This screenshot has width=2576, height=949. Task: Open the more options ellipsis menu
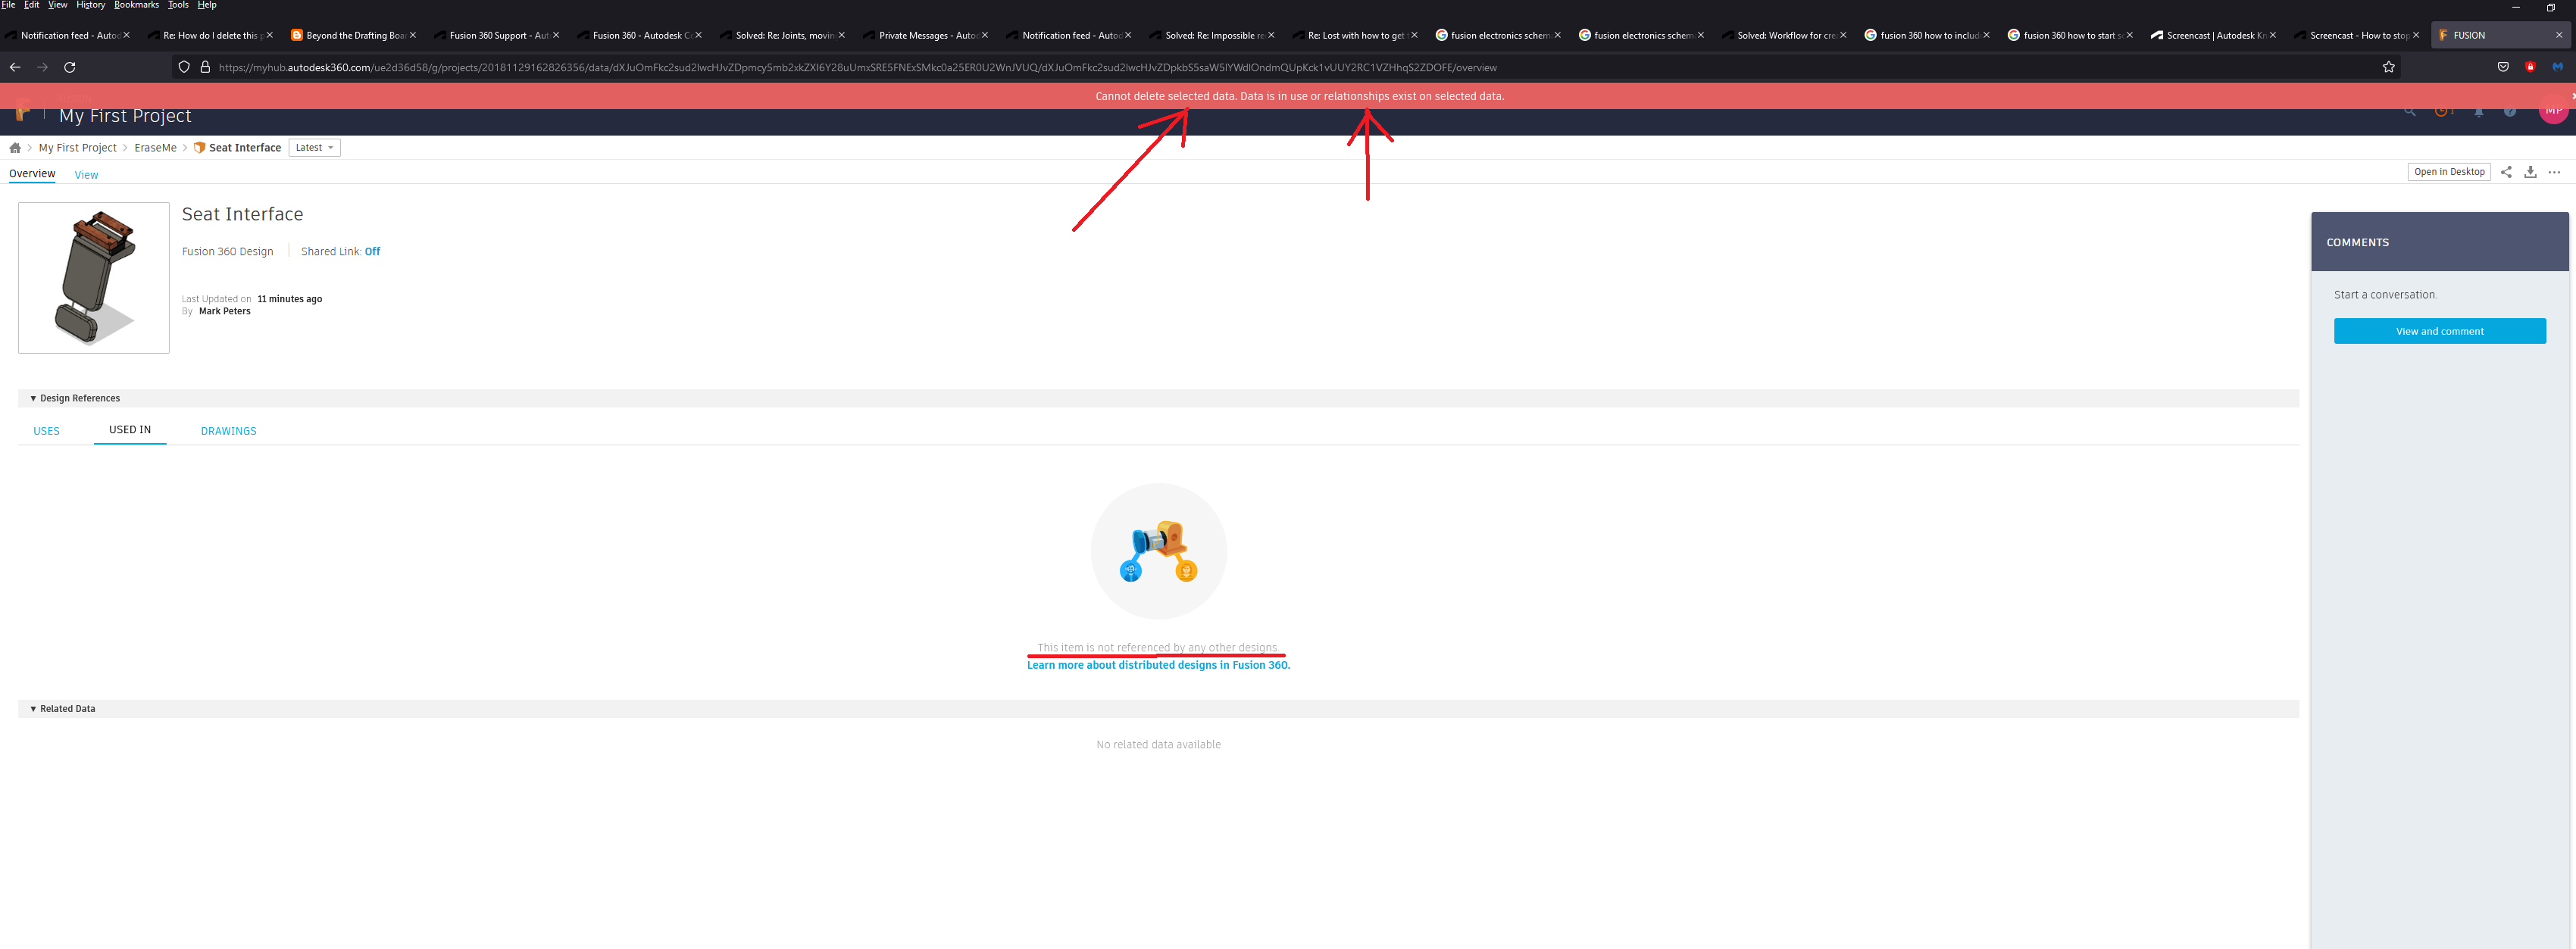(2555, 172)
